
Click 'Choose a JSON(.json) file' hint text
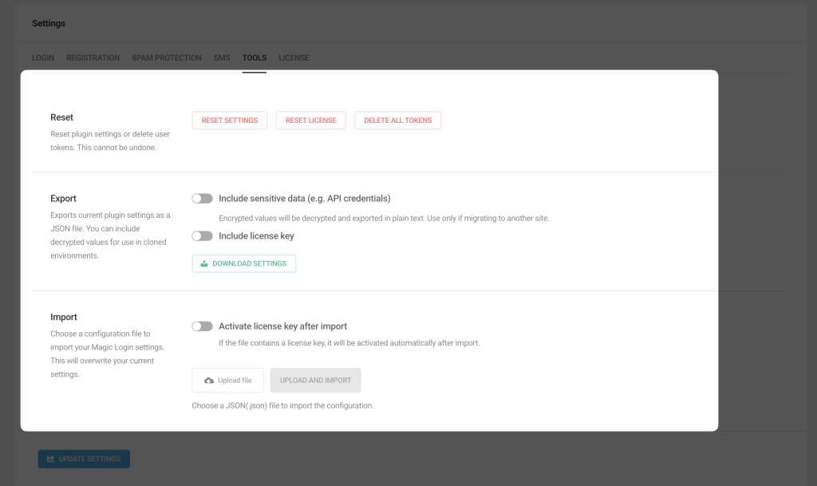pyautogui.click(x=283, y=405)
